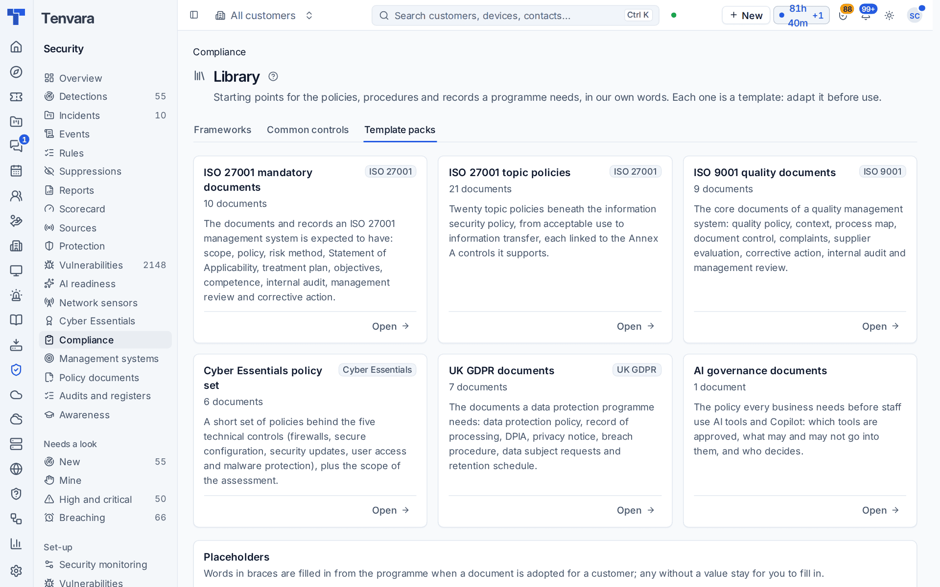This screenshot has width=940, height=587.
Task: Open the bar chart icon in the rail
Action: click(16, 543)
